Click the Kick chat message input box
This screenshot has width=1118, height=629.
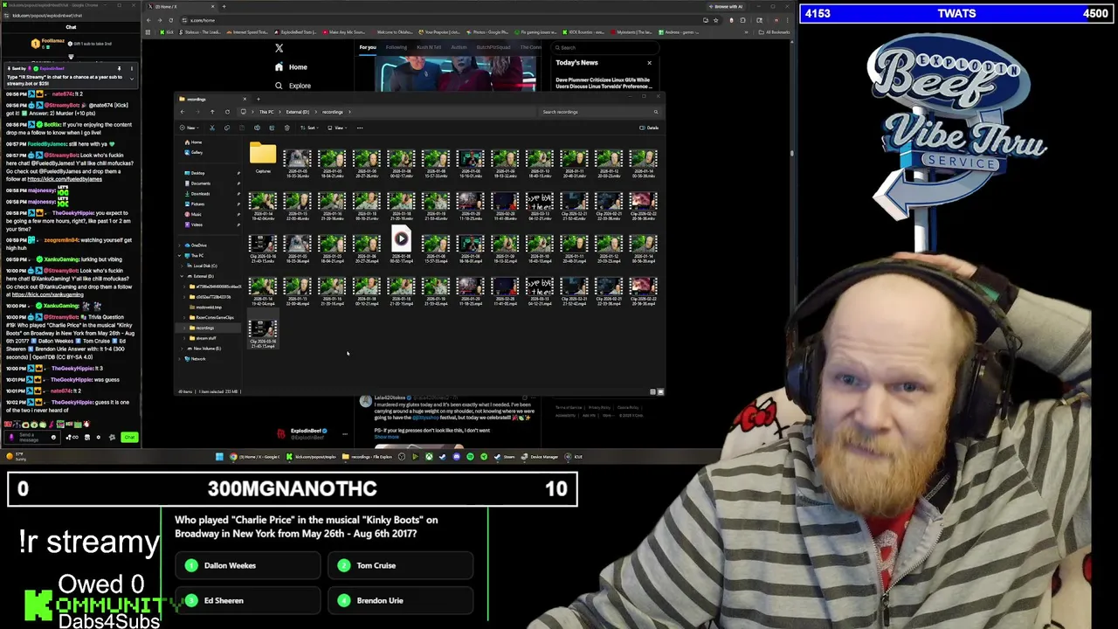32,437
